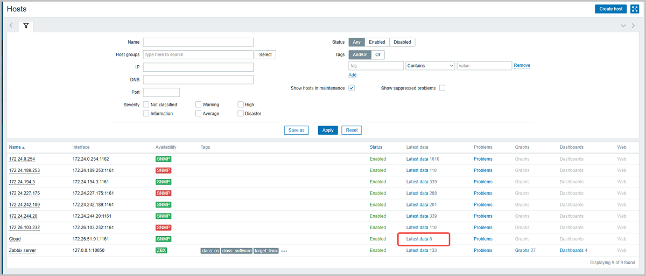Click the Host groups search field

pos(198,54)
